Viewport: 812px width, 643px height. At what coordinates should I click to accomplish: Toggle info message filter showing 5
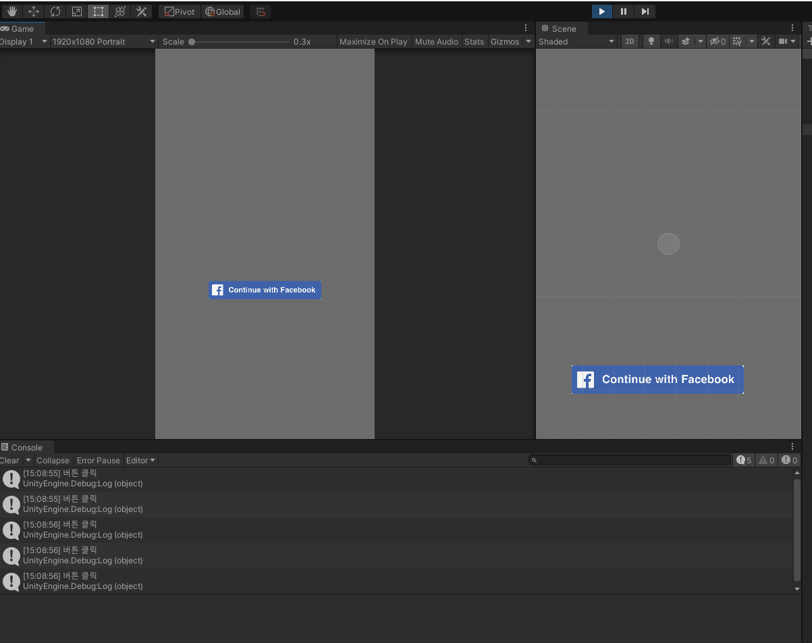point(745,460)
